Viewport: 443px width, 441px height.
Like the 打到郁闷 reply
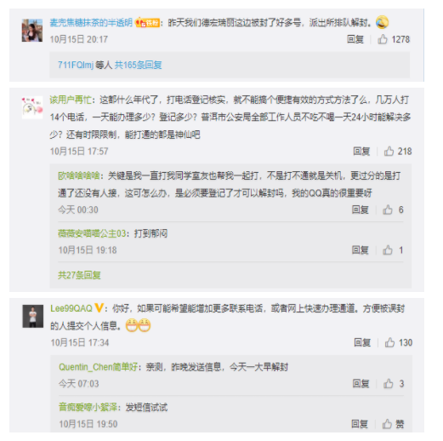(x=388, y=250)
